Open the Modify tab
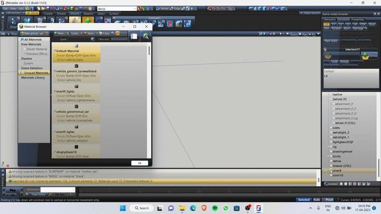This screenshot has height=214, width=381. [x=74, y=14]
